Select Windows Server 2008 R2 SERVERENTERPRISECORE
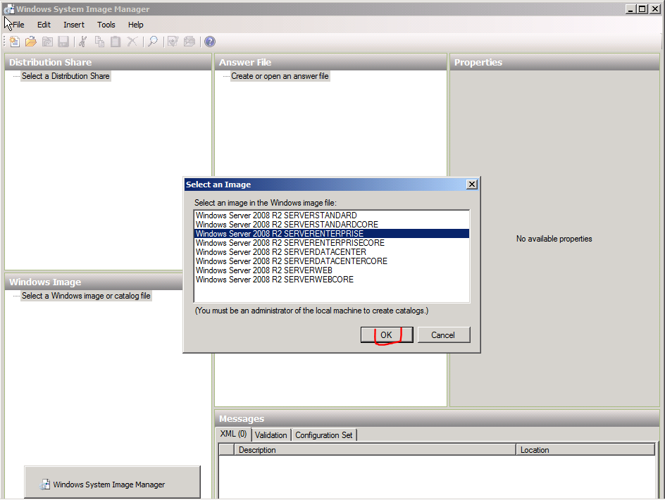Viewport: 665px width, 500px height. pos(332,243)
